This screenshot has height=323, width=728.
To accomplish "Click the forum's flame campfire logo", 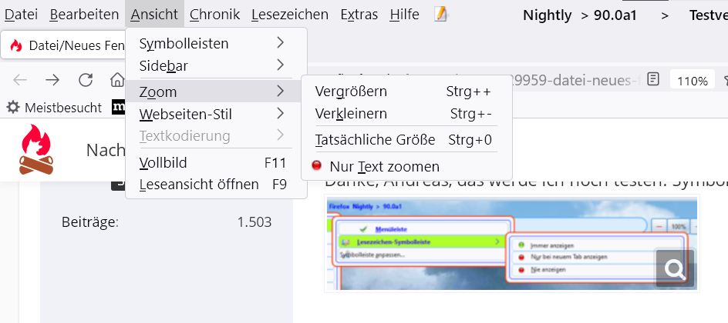I will 35,149.
